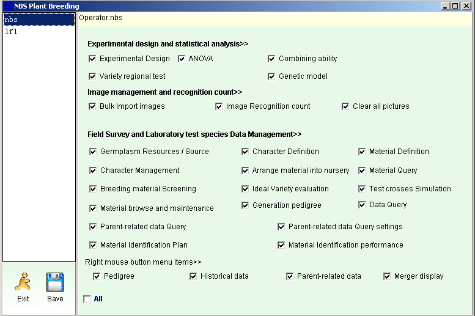Toggle the Merger display checkbox
Screen dimensions: 475x316
pos(387,276)
